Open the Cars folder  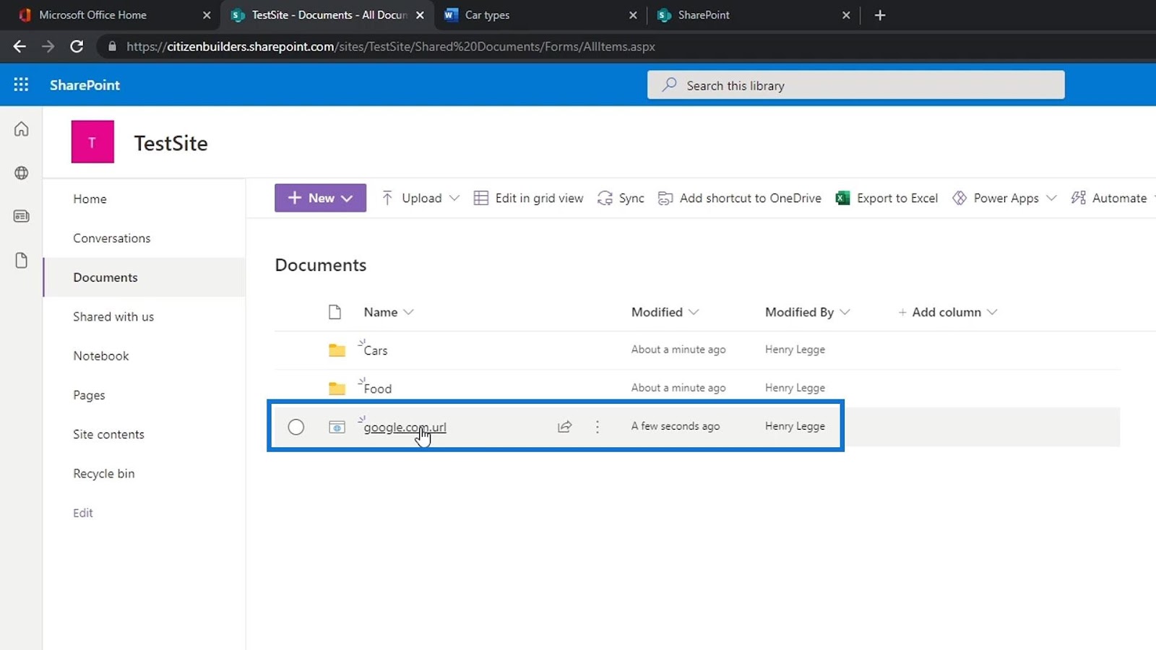click(x=375, y=350)
